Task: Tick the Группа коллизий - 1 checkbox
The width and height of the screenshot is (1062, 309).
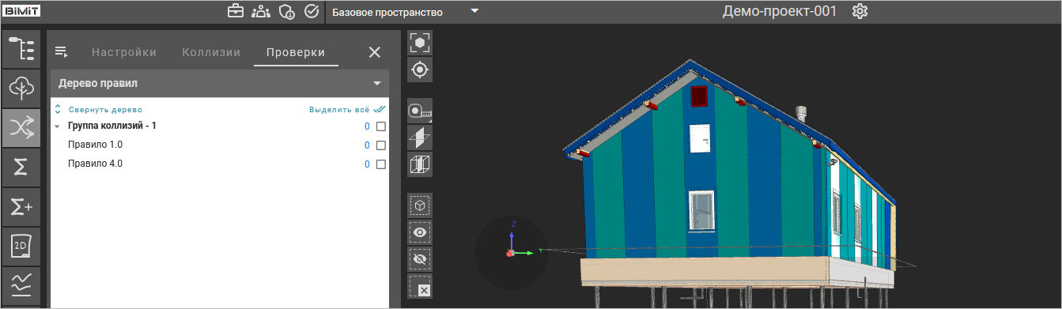Action: 381,126
